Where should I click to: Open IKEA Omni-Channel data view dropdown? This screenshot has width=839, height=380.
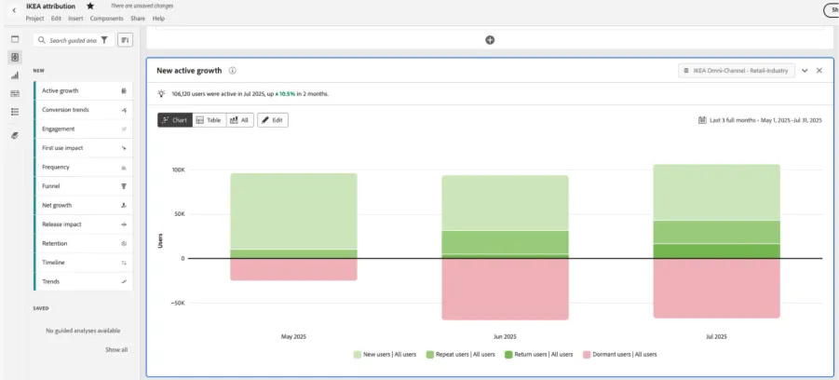pyautogui.click(x=737, y=71)
